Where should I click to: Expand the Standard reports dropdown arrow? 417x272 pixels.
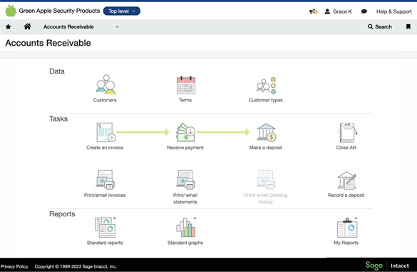pyautogui.click(x=115, y=218)
